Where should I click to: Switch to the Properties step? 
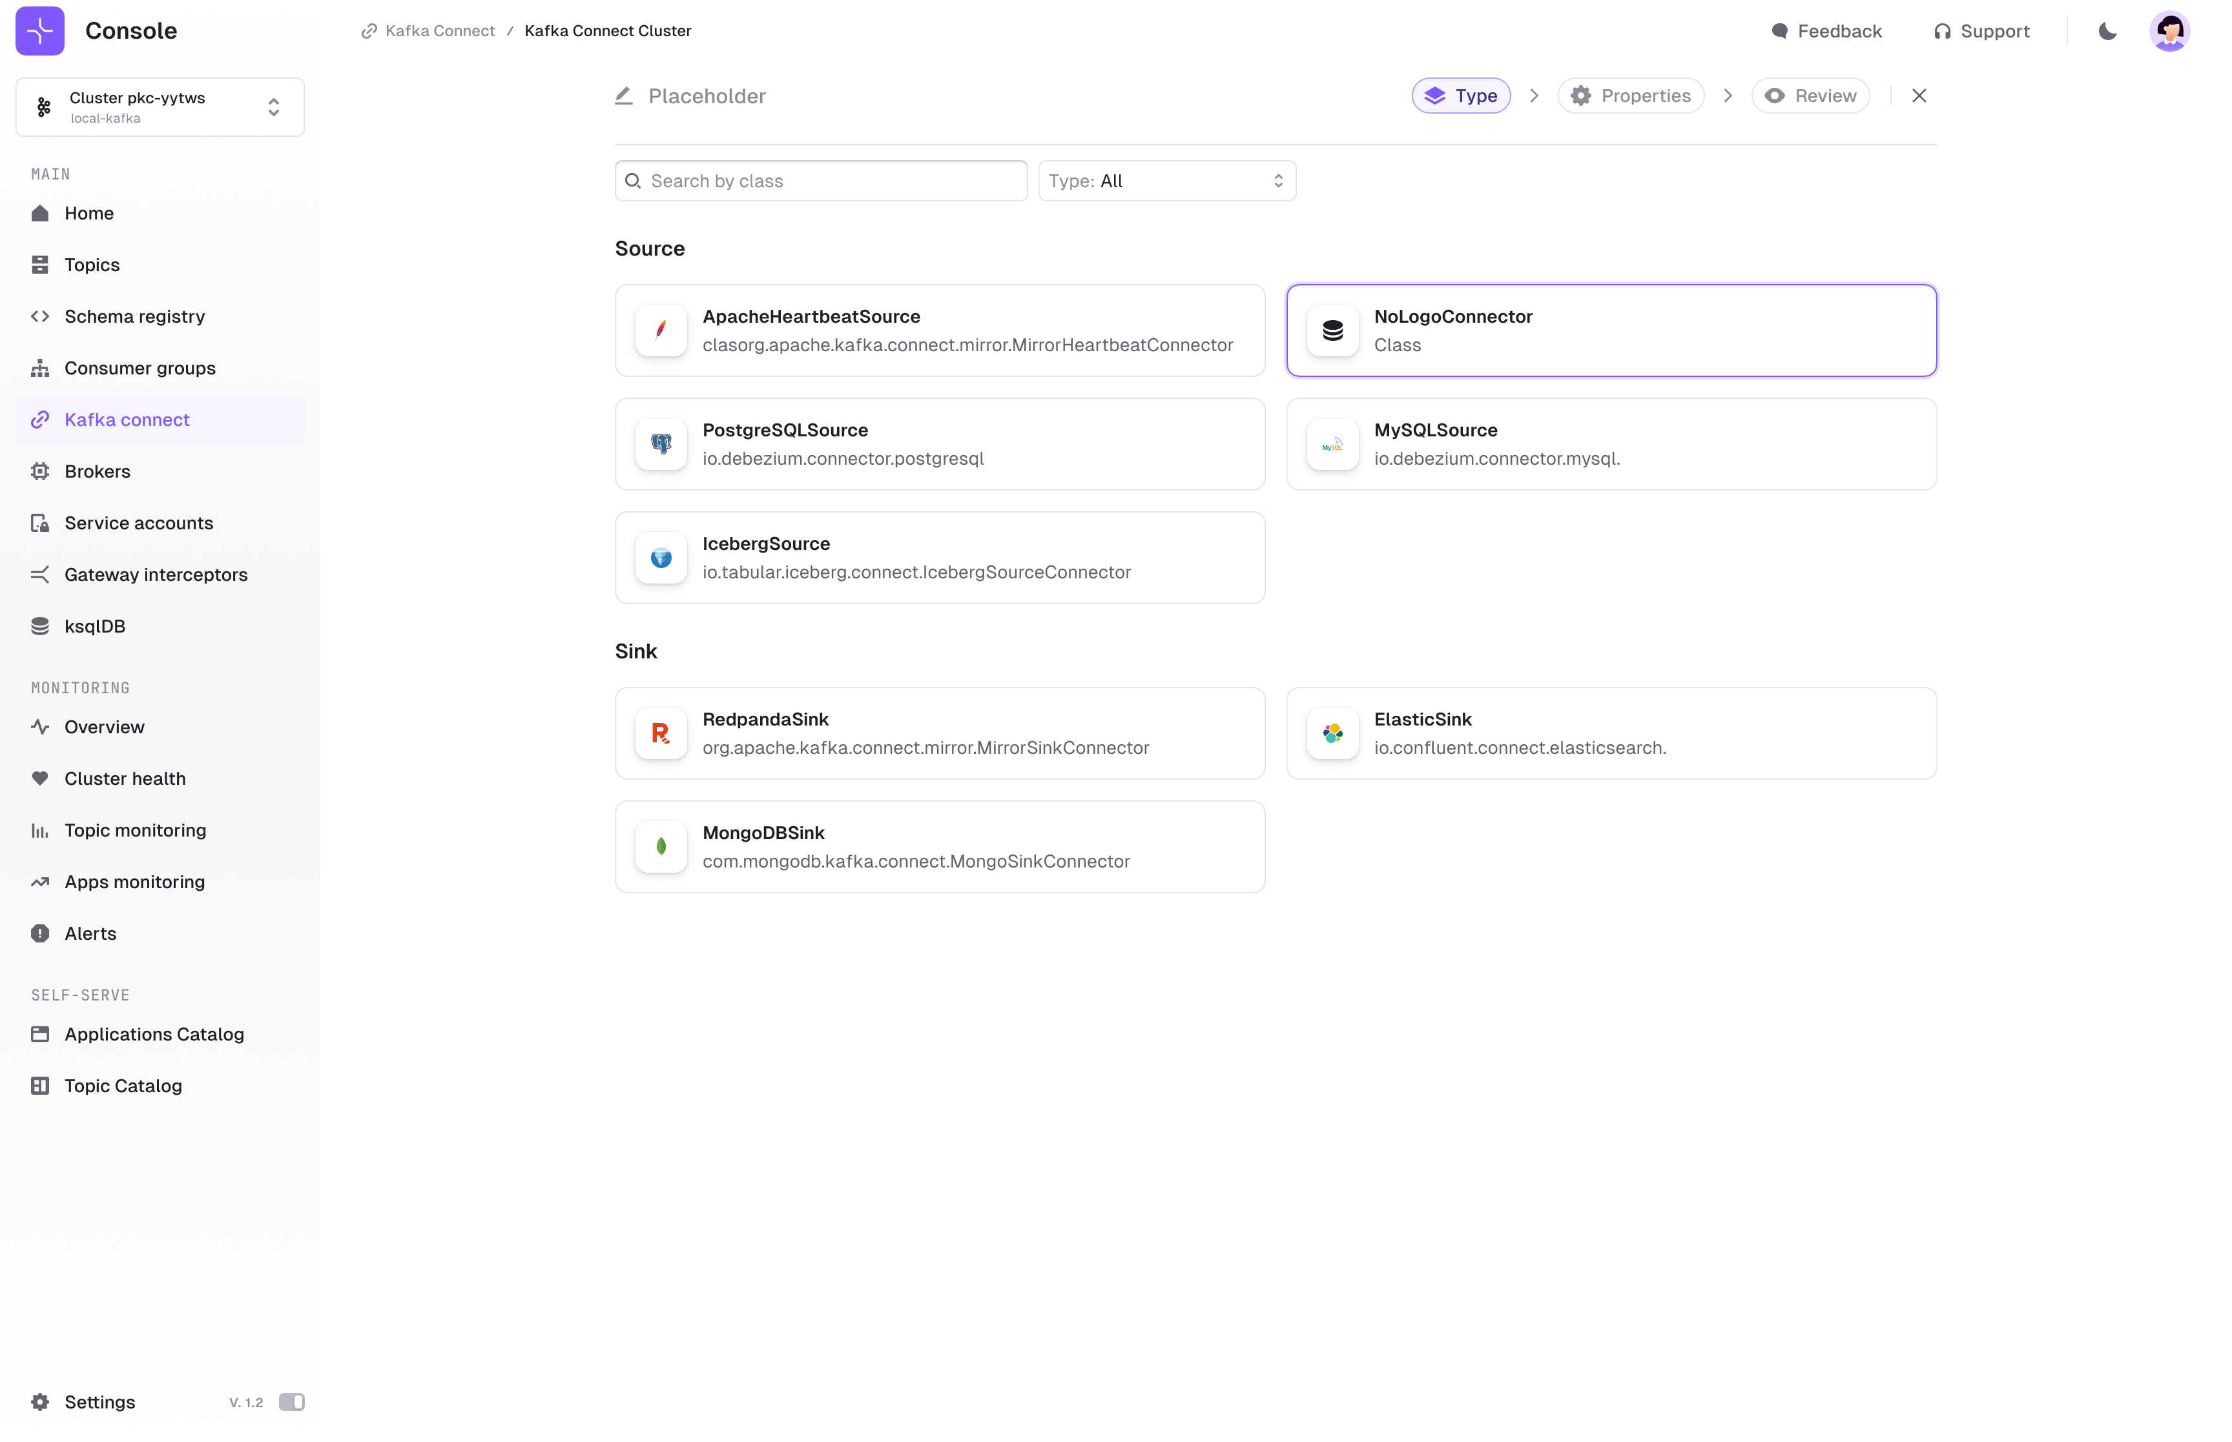click(1629, 95)
